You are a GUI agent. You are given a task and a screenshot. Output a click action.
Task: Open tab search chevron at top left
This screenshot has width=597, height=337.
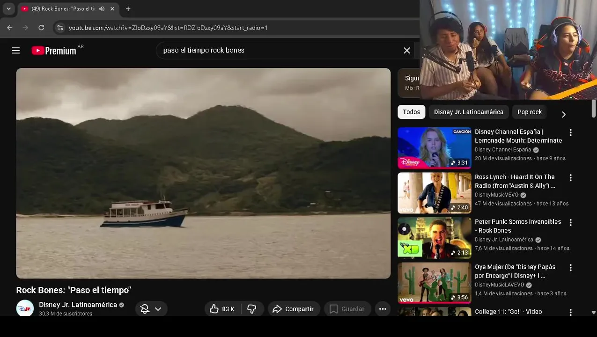tap(8, 8)
